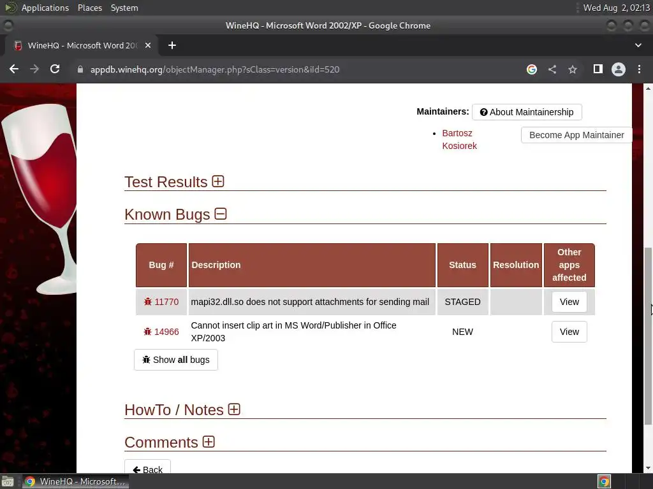Click the show desktop icon in taskbar
This screenshot has width=653, height=489.
click(8, 481)
